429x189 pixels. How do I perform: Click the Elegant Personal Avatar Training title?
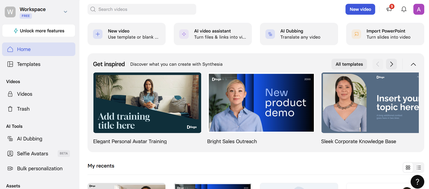[x=130, y=141]
